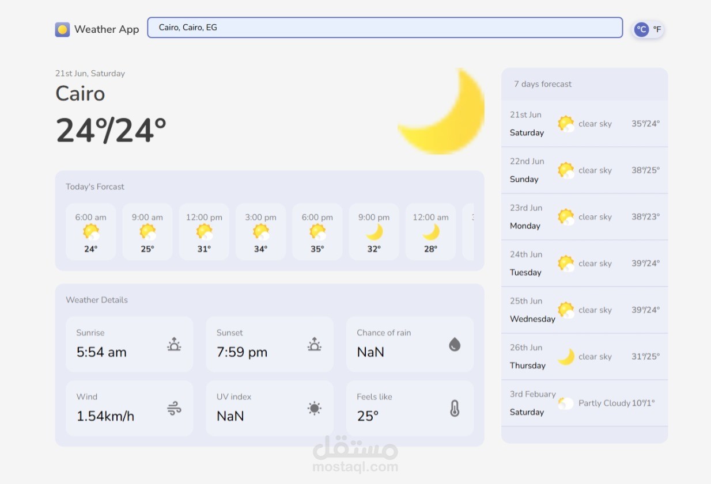The width and height of the screenshot is (711, 484).
Task: Click the Weather App sun logo icon
Action: pyautogui.click(x=62, y=29)
